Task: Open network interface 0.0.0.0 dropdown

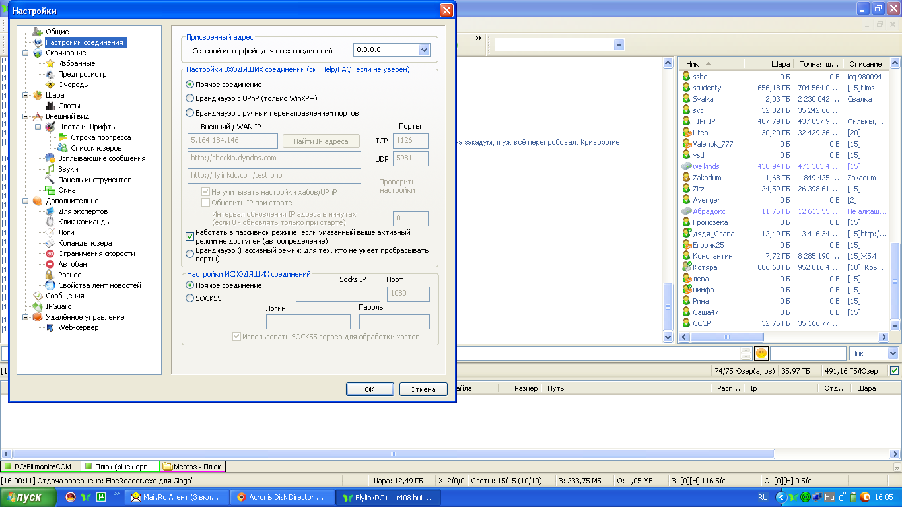Action: (x=424, y=50)
